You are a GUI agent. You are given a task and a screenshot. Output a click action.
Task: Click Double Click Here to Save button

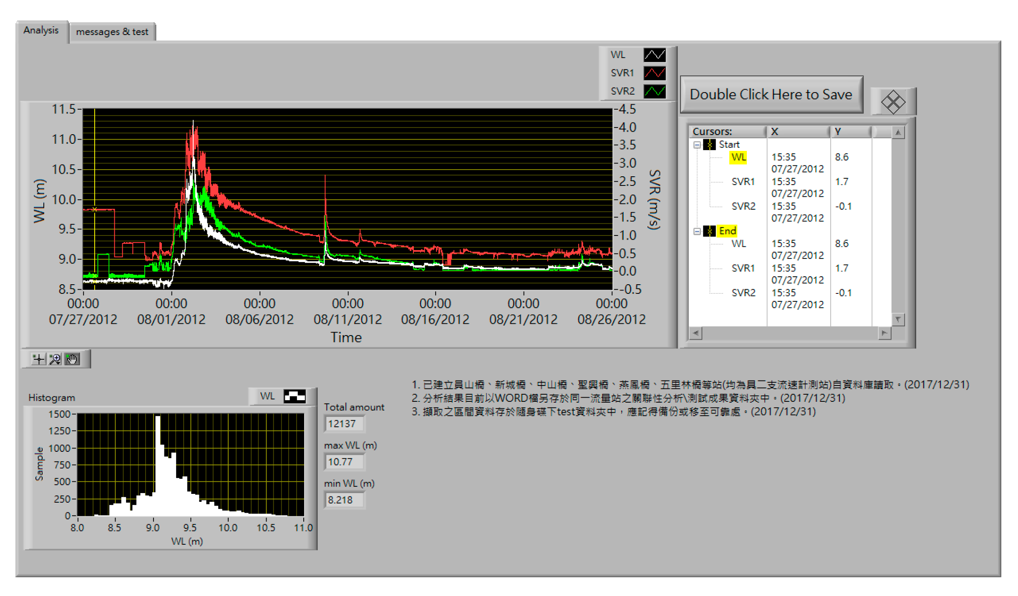click(771, 95)
